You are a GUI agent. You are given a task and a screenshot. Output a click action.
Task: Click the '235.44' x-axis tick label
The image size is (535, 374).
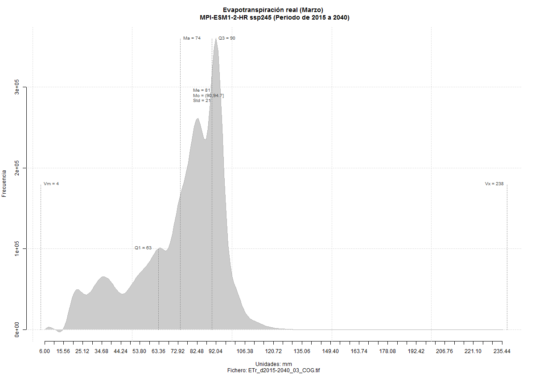[502, 351]
